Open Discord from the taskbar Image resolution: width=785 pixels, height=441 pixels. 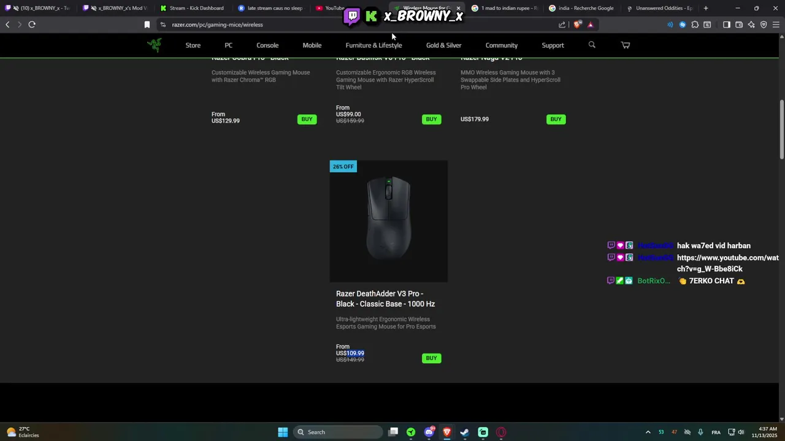click(429, 432)
